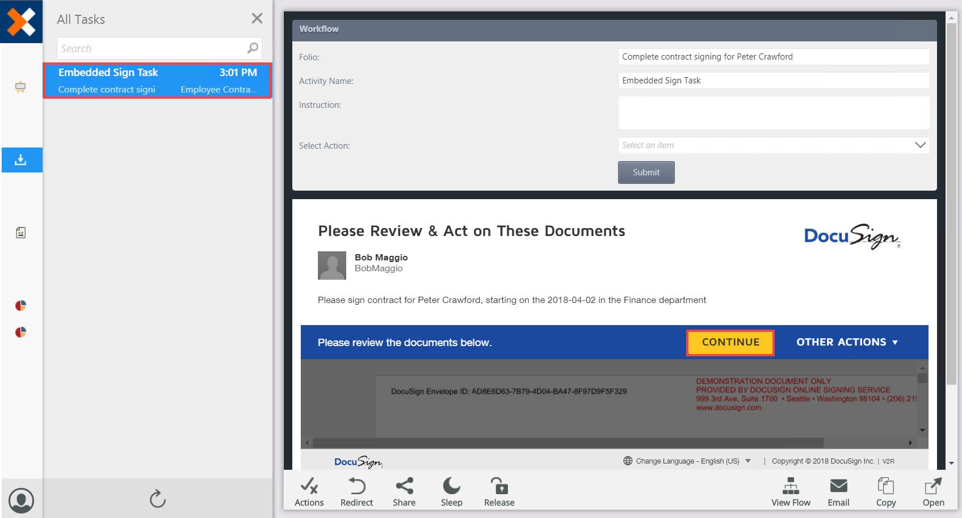Click the DocuSign Envelope ID text
962x518 pixels.
[509, 391]
